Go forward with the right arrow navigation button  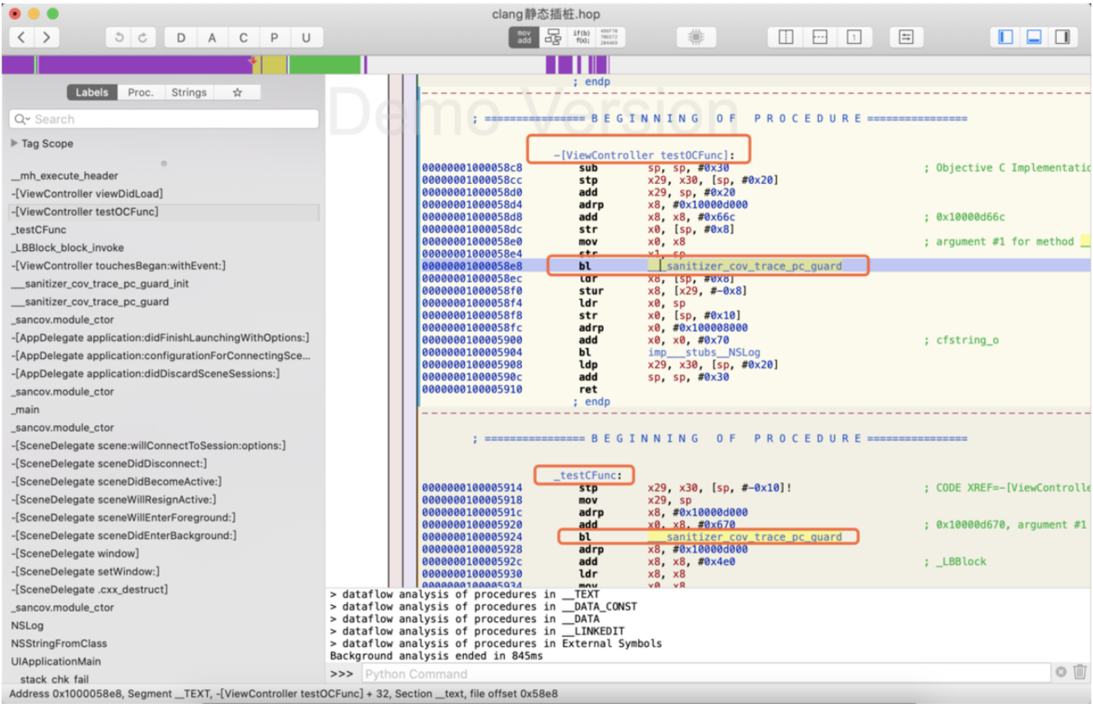click(x=47, y=37)
